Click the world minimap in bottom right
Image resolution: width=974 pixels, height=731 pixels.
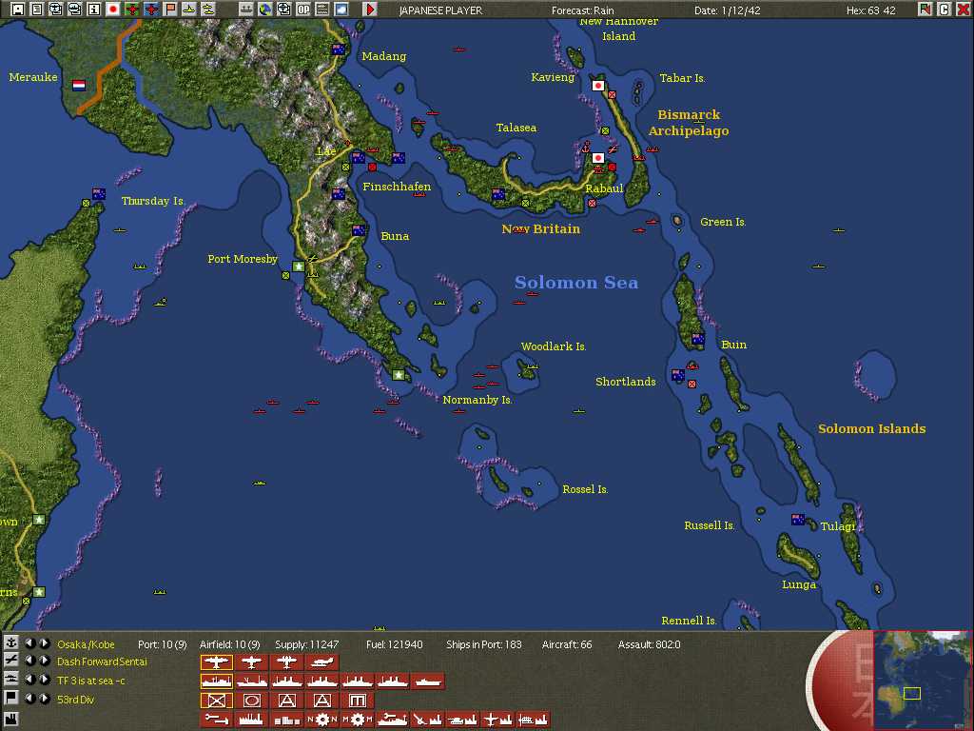pos(922,680)
